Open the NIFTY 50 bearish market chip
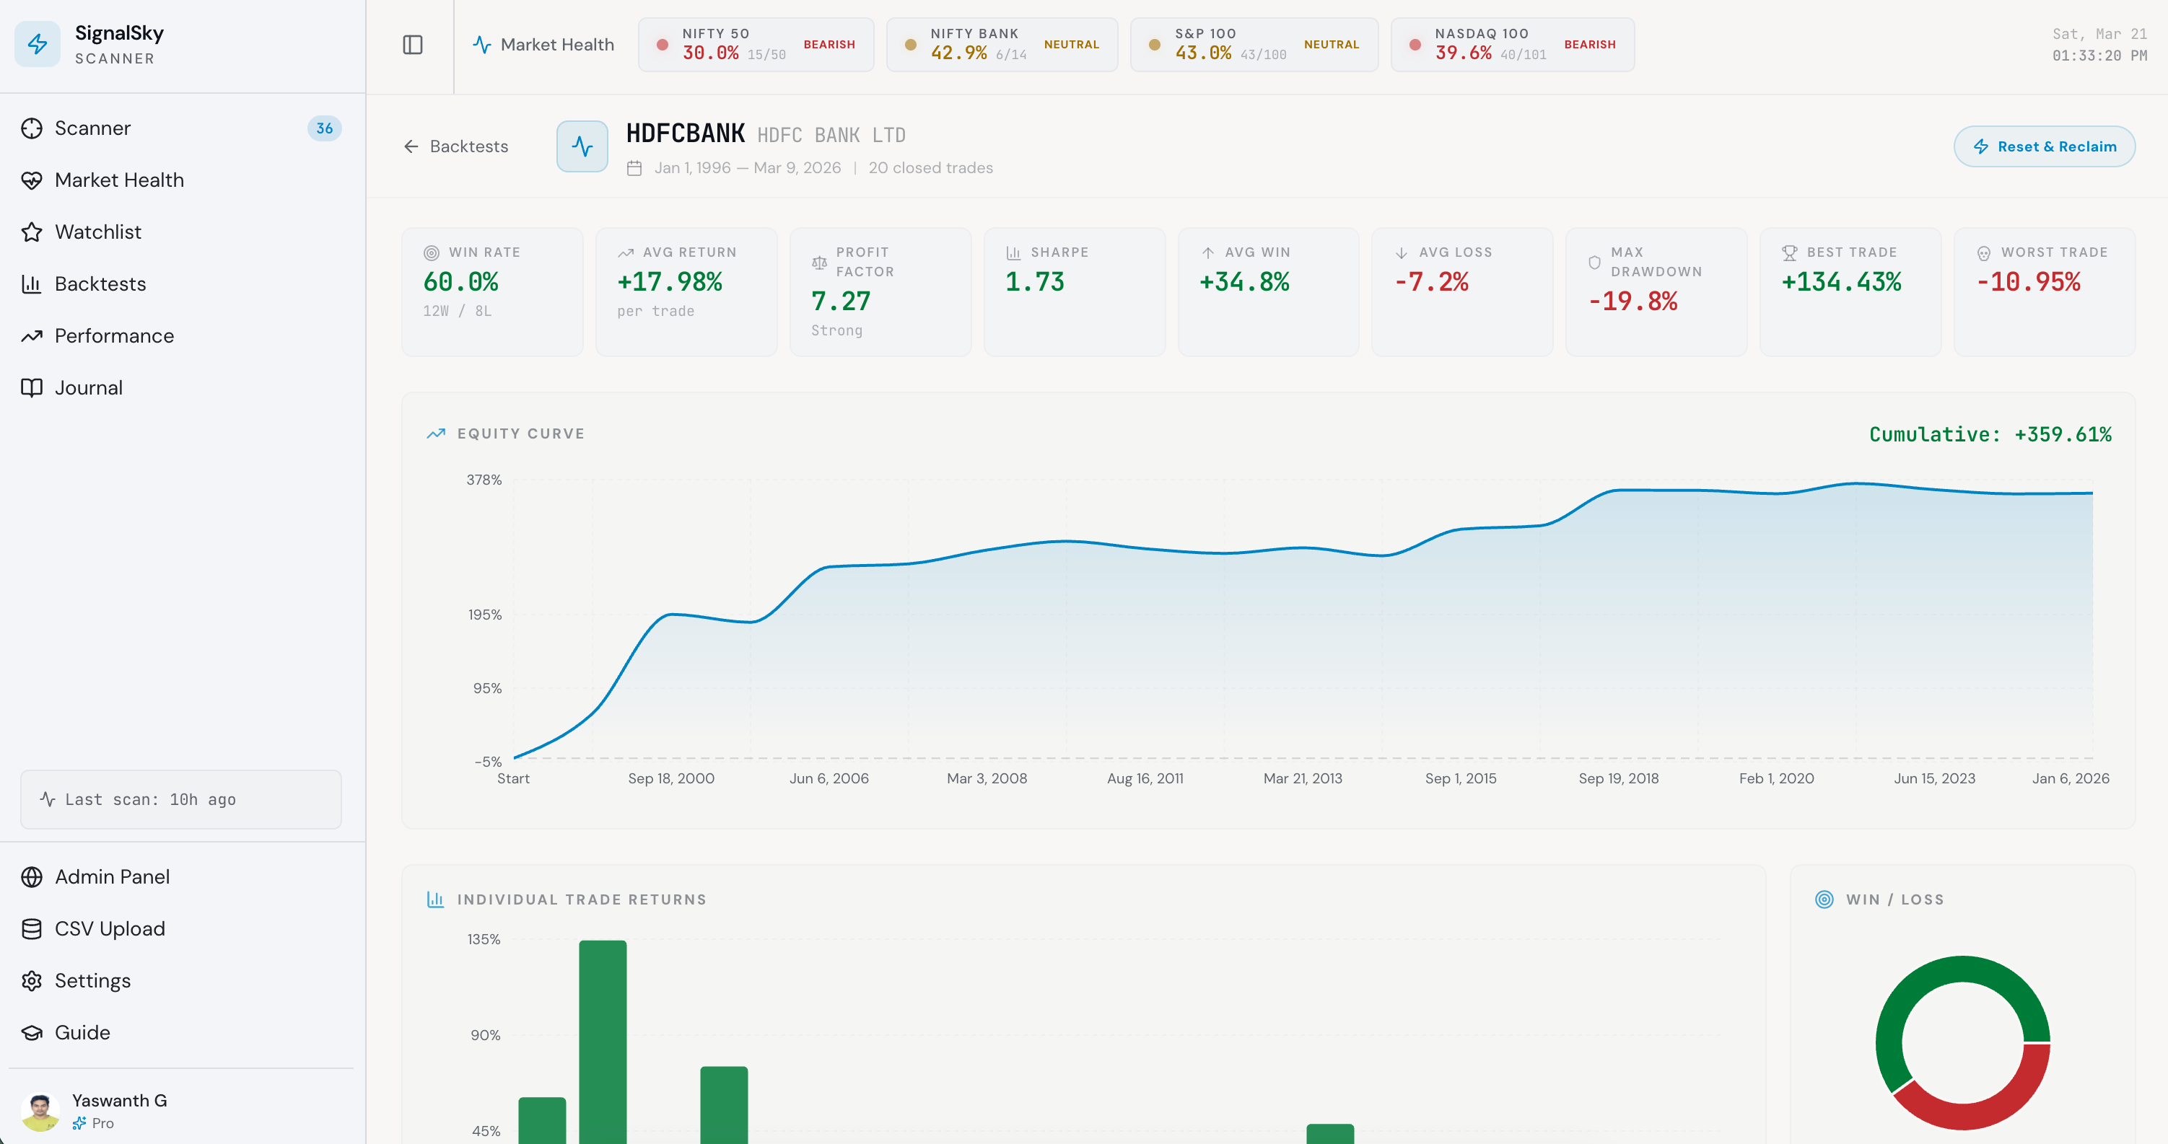 click(x=755, y=45)
